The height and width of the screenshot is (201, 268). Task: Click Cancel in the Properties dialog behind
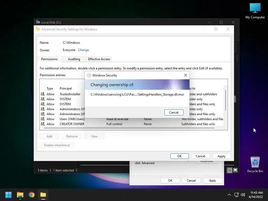(x=191, y=181)
